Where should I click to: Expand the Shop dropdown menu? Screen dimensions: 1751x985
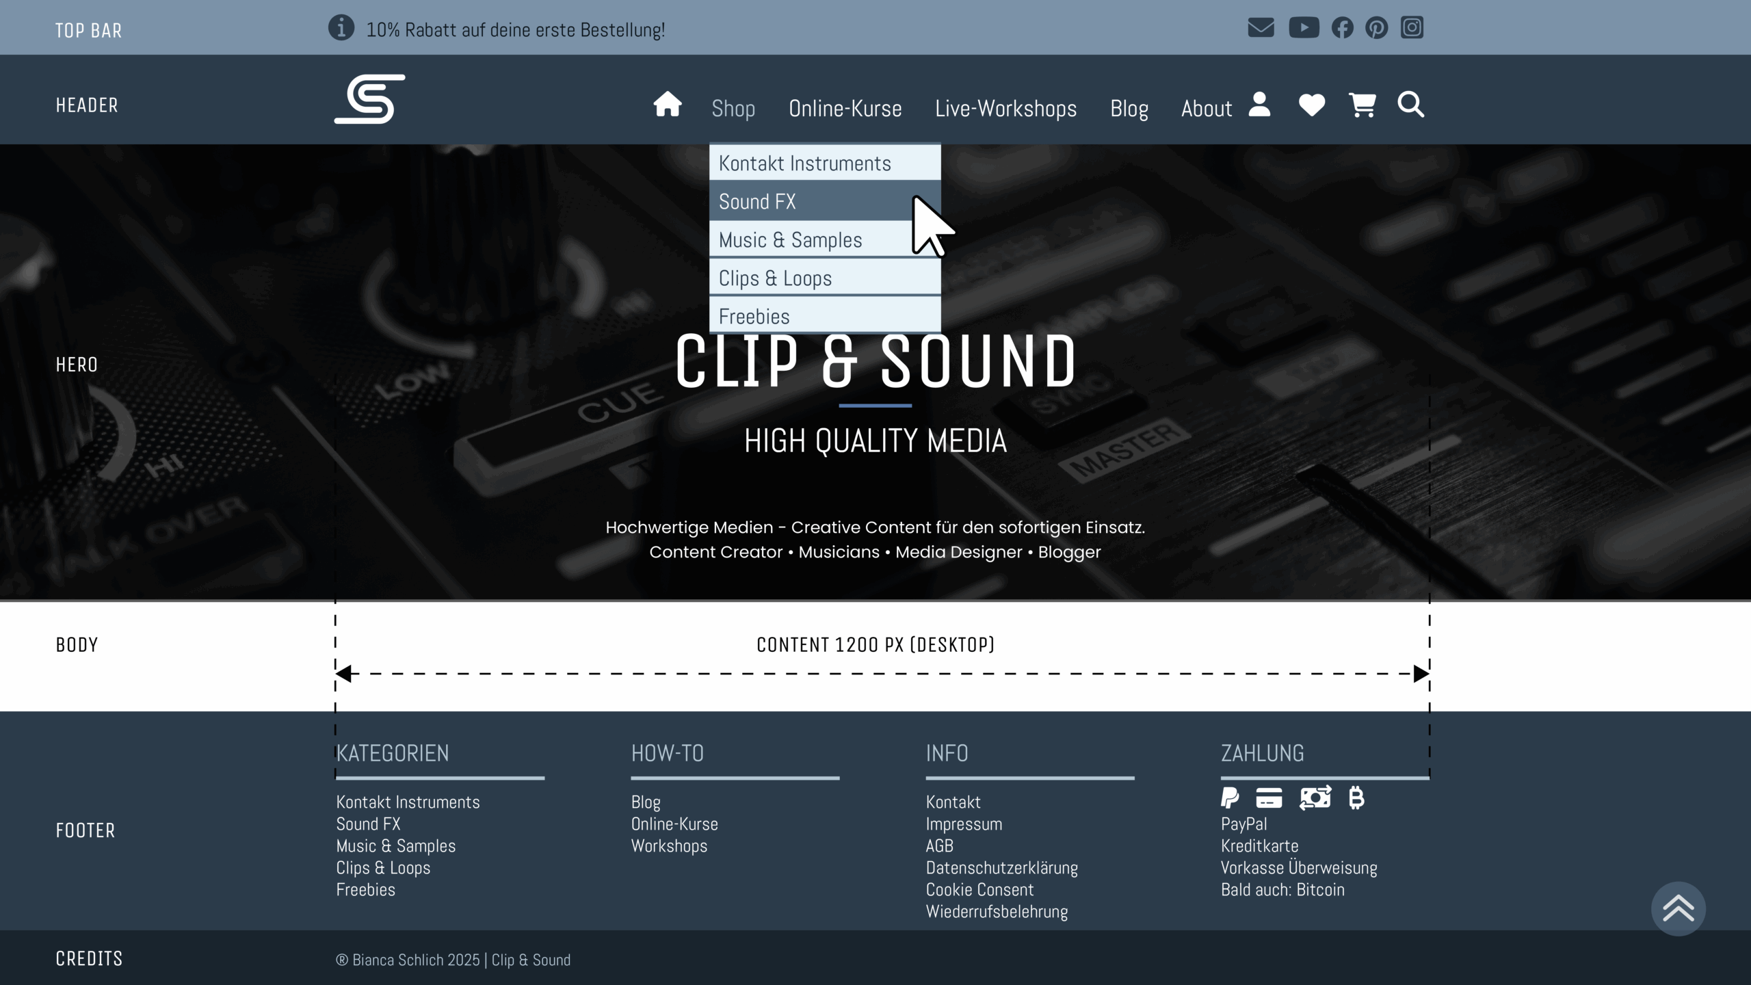(x=733, y=109)
